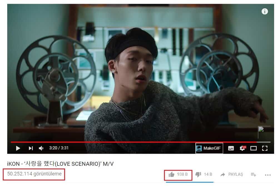Mute the video volume
The image size is (278, 186).
point(41,148)
